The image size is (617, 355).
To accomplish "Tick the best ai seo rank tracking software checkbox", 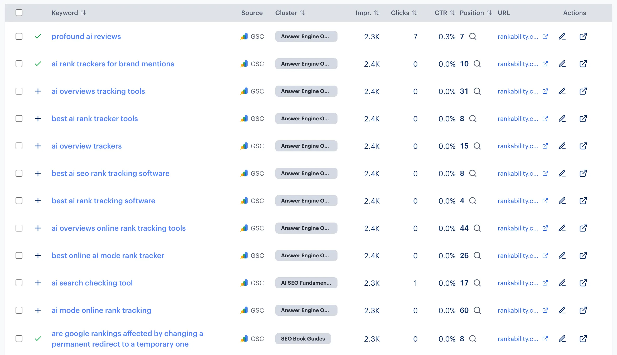I will coord(19,173).
